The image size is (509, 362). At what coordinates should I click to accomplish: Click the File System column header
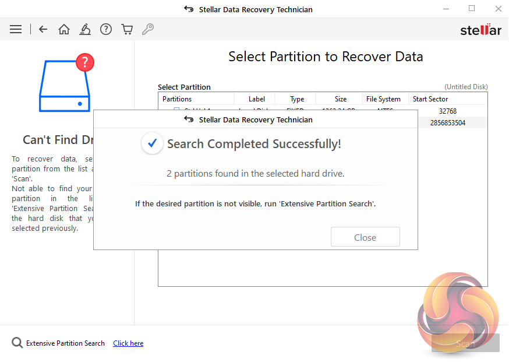383,99
